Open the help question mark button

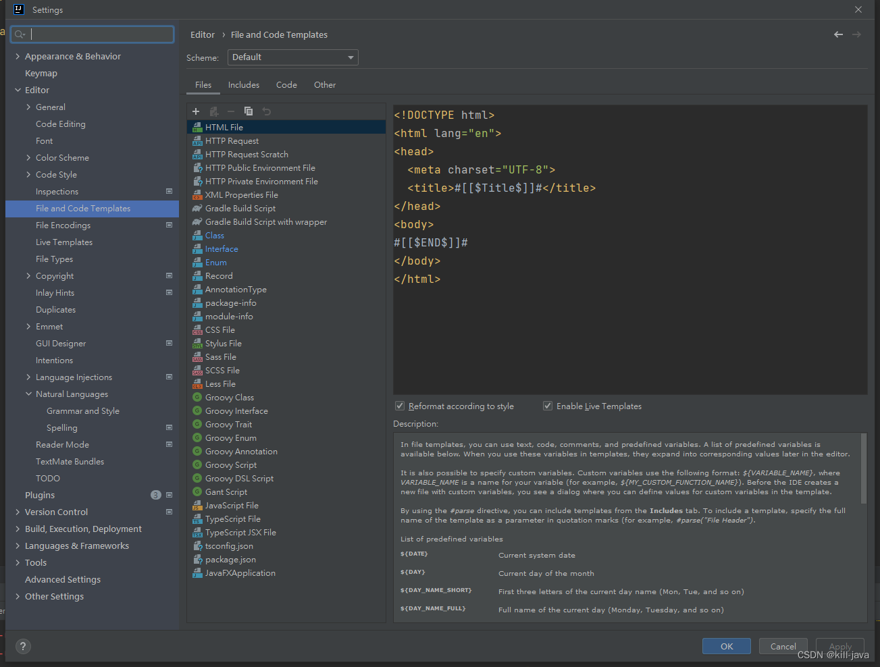23,646
